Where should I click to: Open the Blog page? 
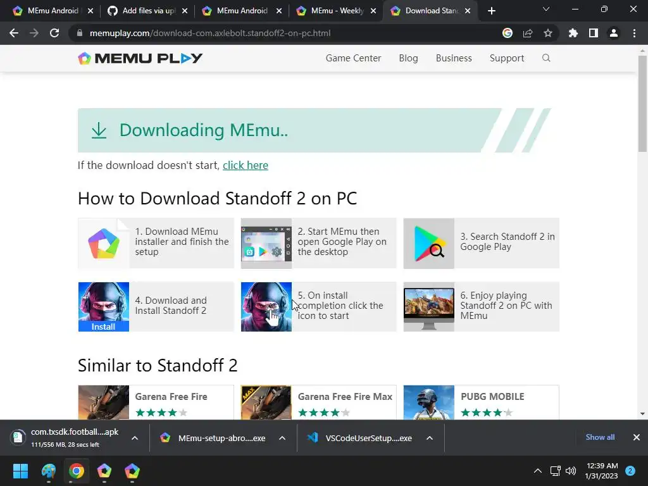[408, 58]
